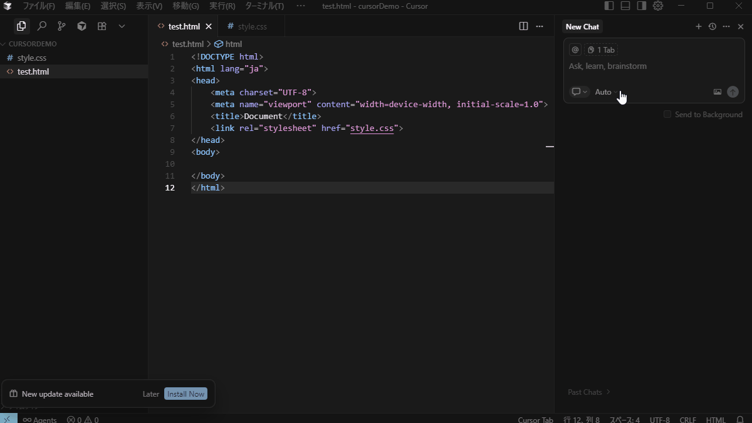Open editor more actions menu
Viewport: 752px width, 423px height.
[540, 26]
